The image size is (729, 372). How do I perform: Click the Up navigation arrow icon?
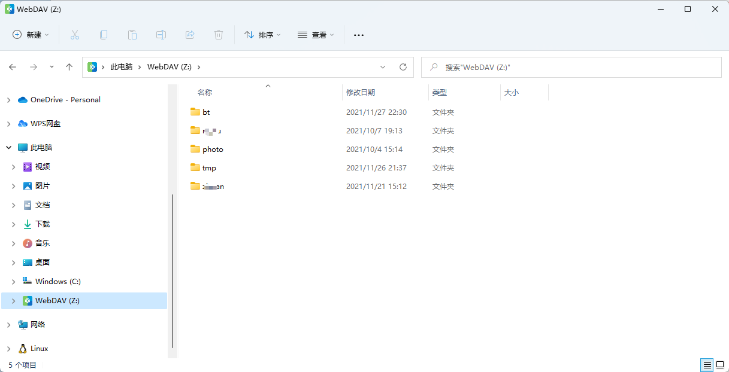pyautogui.click(x=69, y=67)
